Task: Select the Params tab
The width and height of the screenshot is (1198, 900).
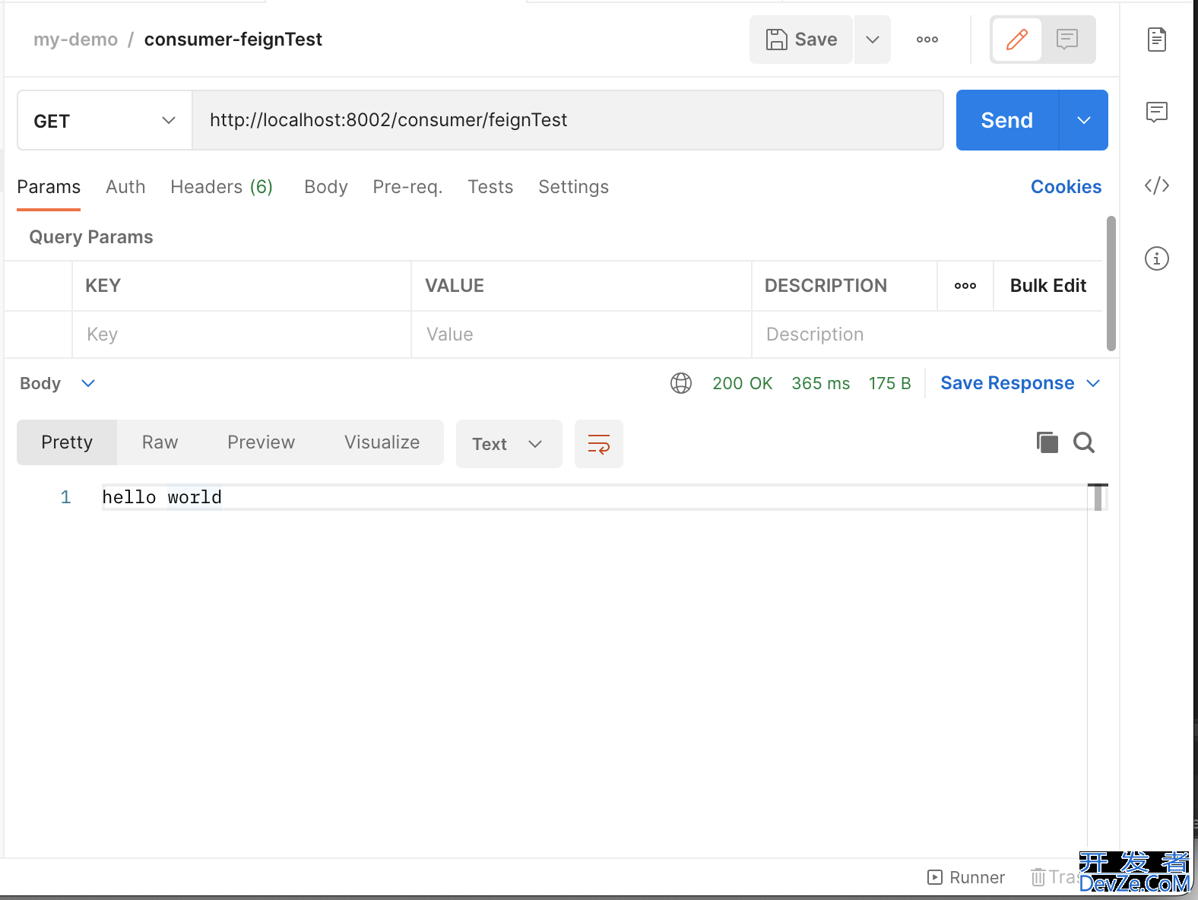Action: coord(49,187)
